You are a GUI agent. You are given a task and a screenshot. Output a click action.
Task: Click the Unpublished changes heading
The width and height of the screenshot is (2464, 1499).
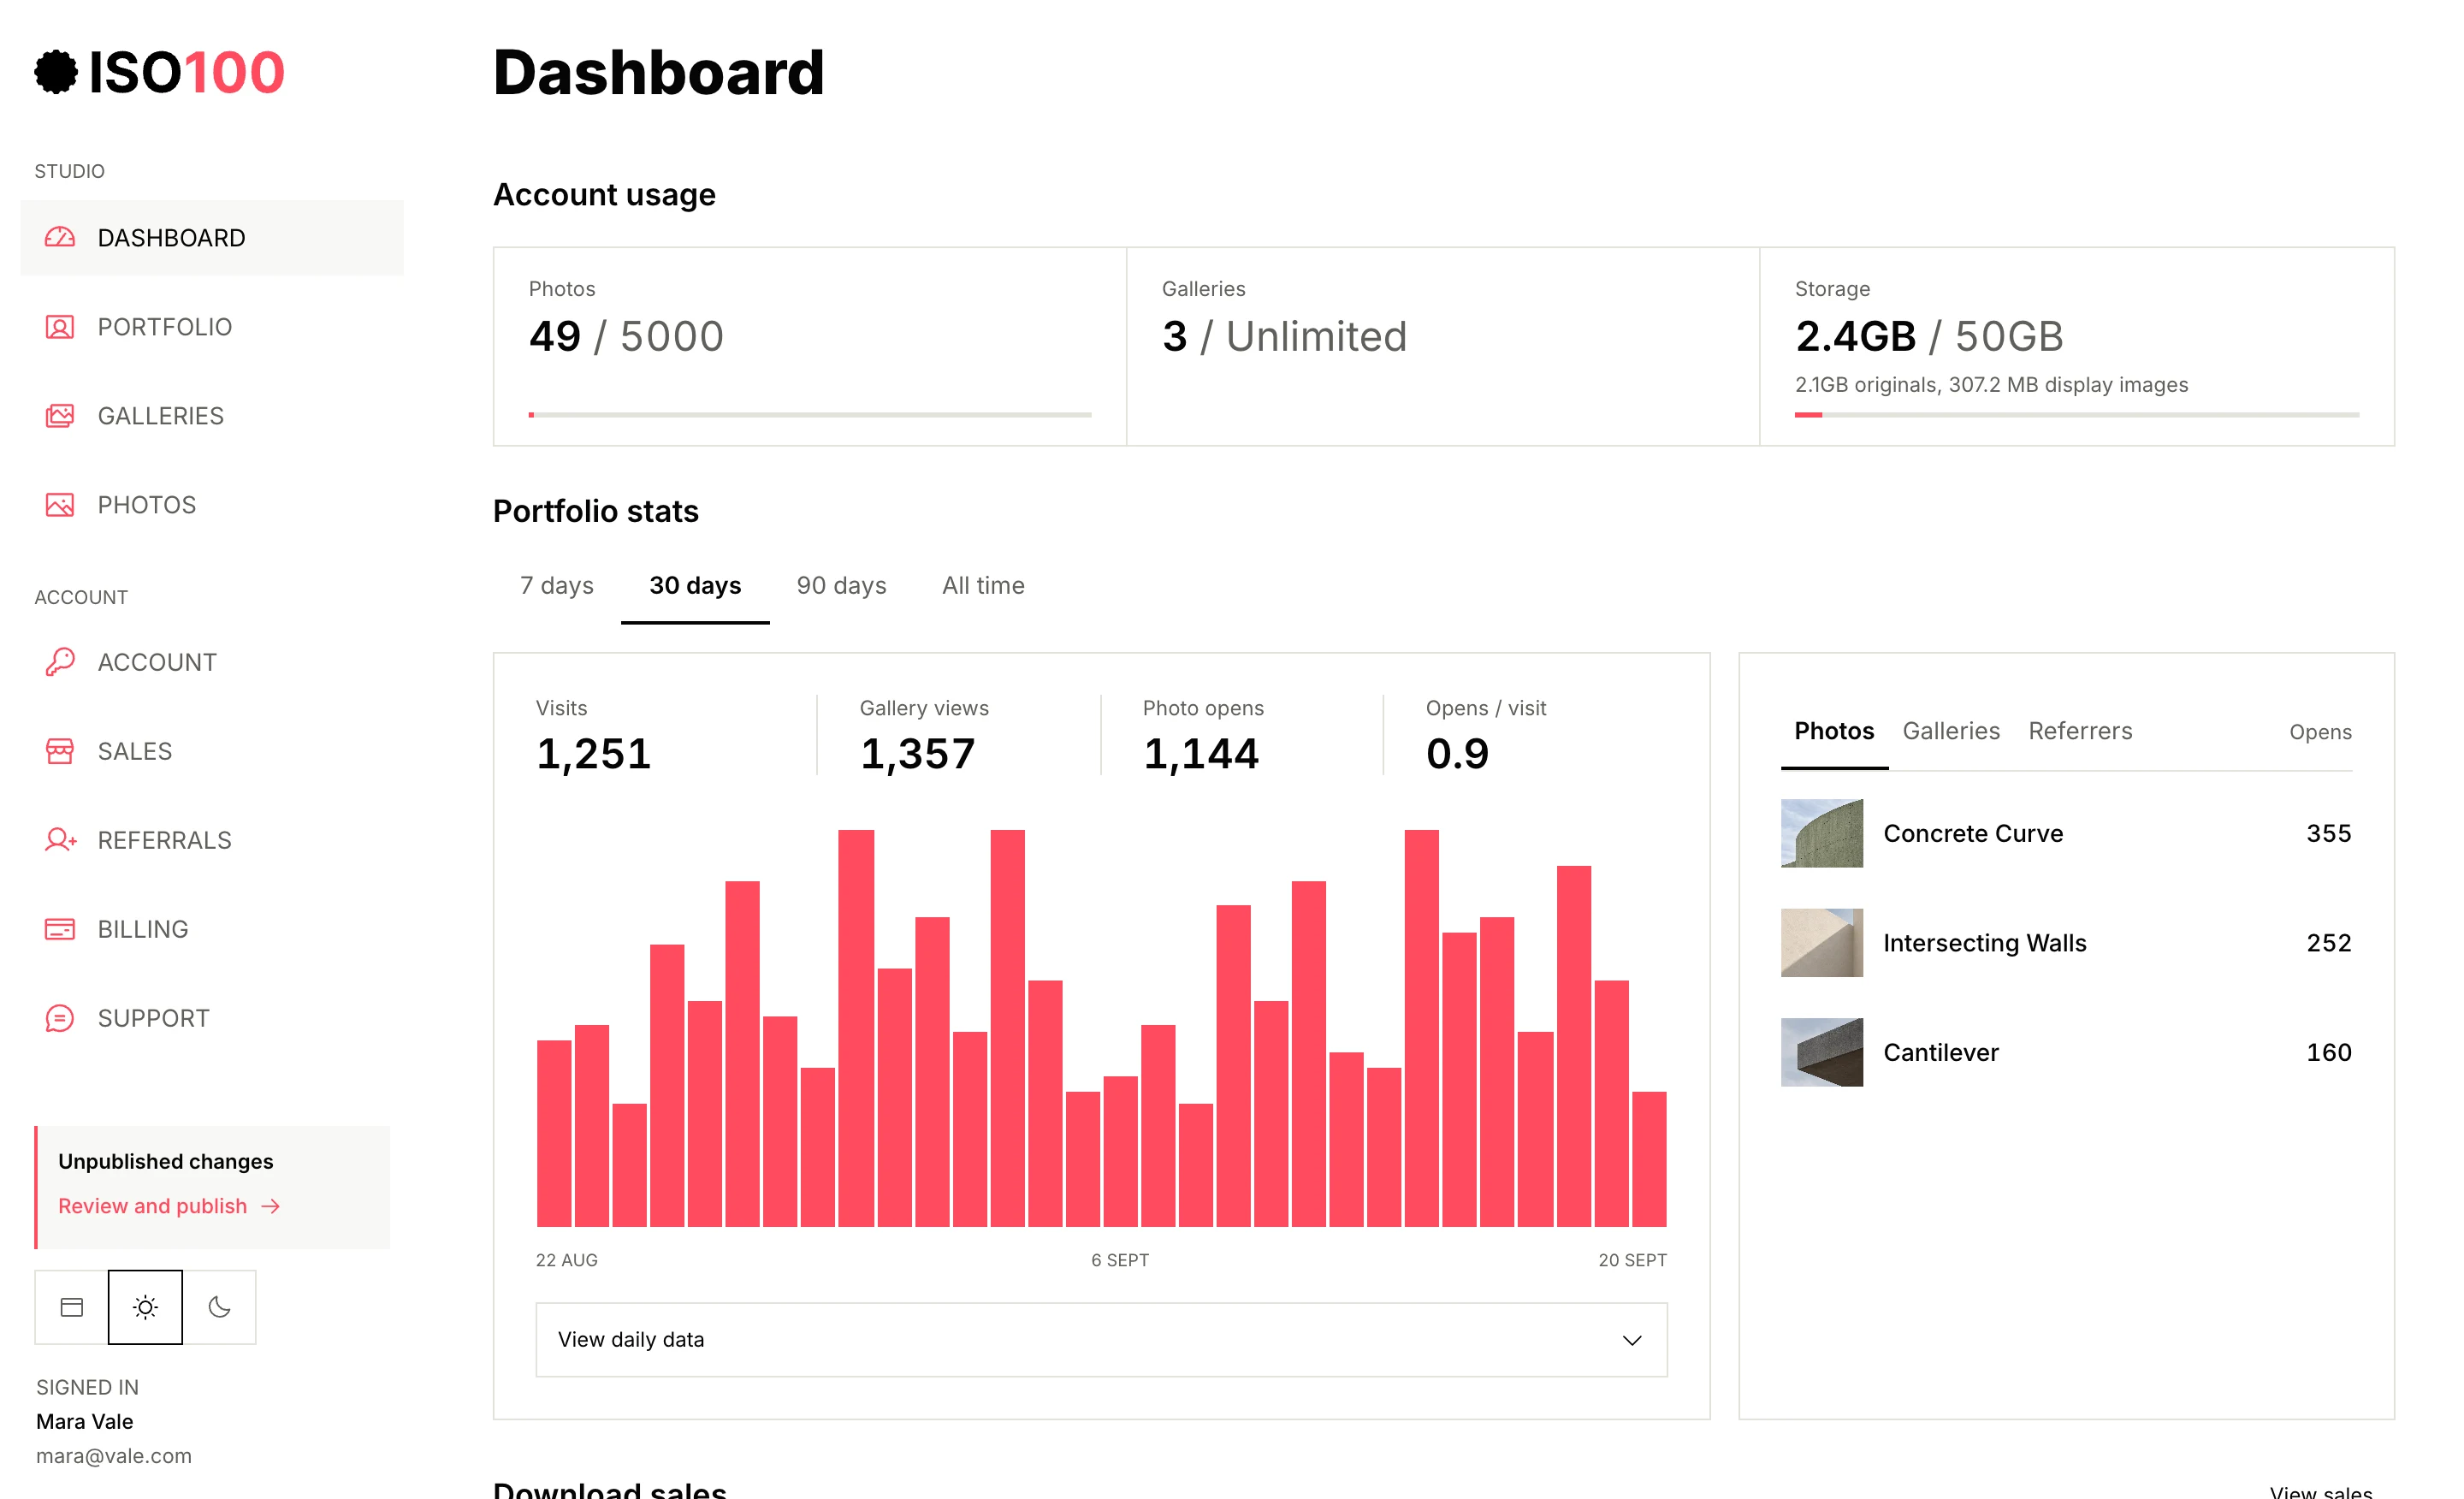click(x=166, y=1161)
